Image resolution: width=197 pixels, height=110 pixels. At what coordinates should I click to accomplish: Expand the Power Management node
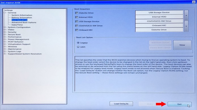tap(5, 39)
